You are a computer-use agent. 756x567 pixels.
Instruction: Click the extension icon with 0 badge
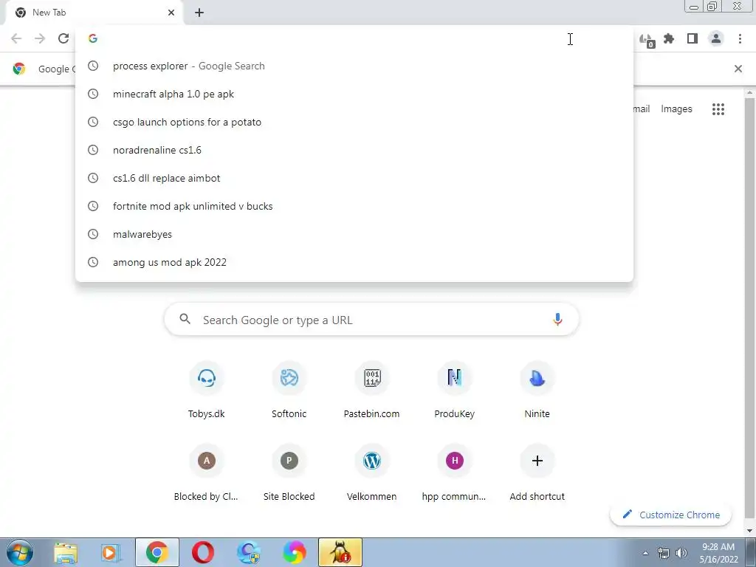[x=647, y=40]
